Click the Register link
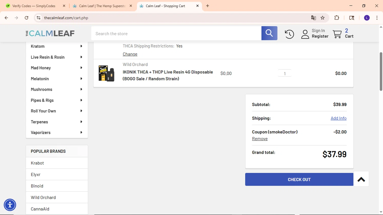Viewport: 383px width, 215px height. 320,36
